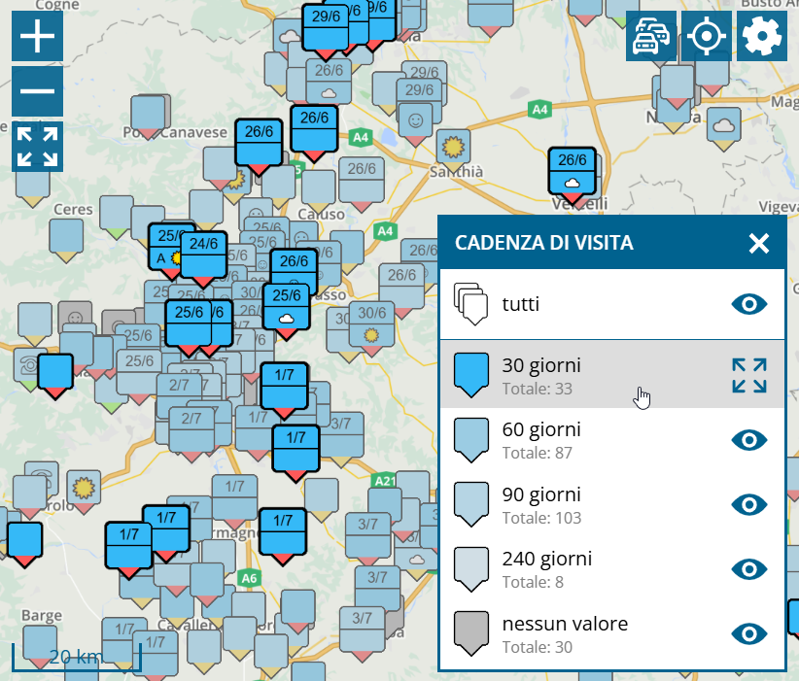This screenshot has height=681, width=799.
Task: Zoom out of the map
Action: pos(37,91)
